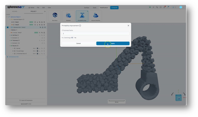Open the Surface tab
198x117 pixels.
(x=87, y=8)
